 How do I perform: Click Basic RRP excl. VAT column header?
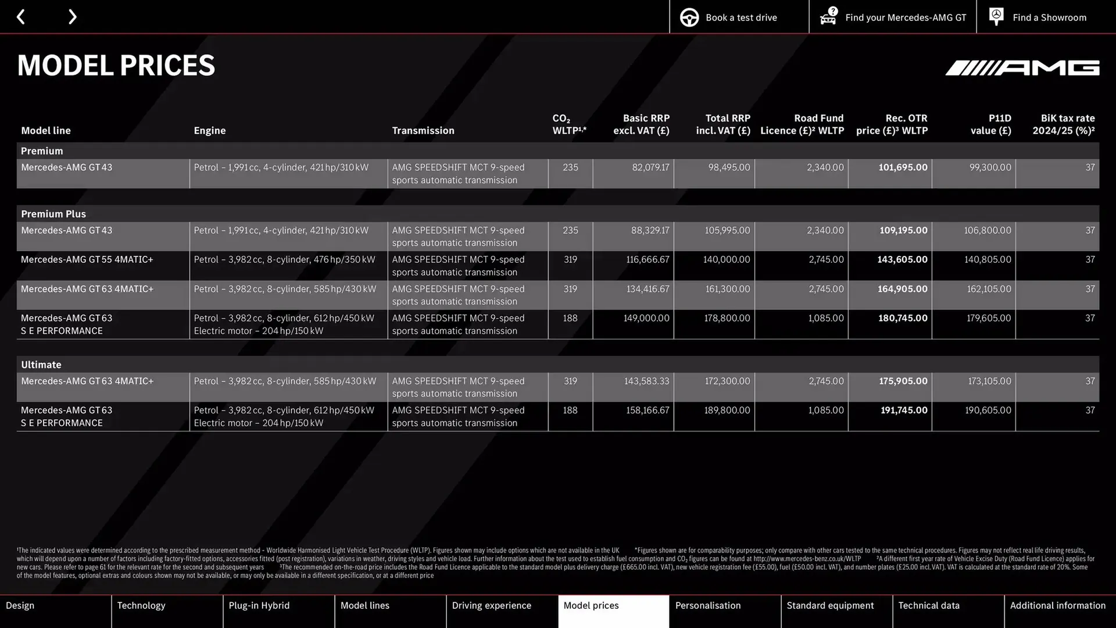coord(642,124)
